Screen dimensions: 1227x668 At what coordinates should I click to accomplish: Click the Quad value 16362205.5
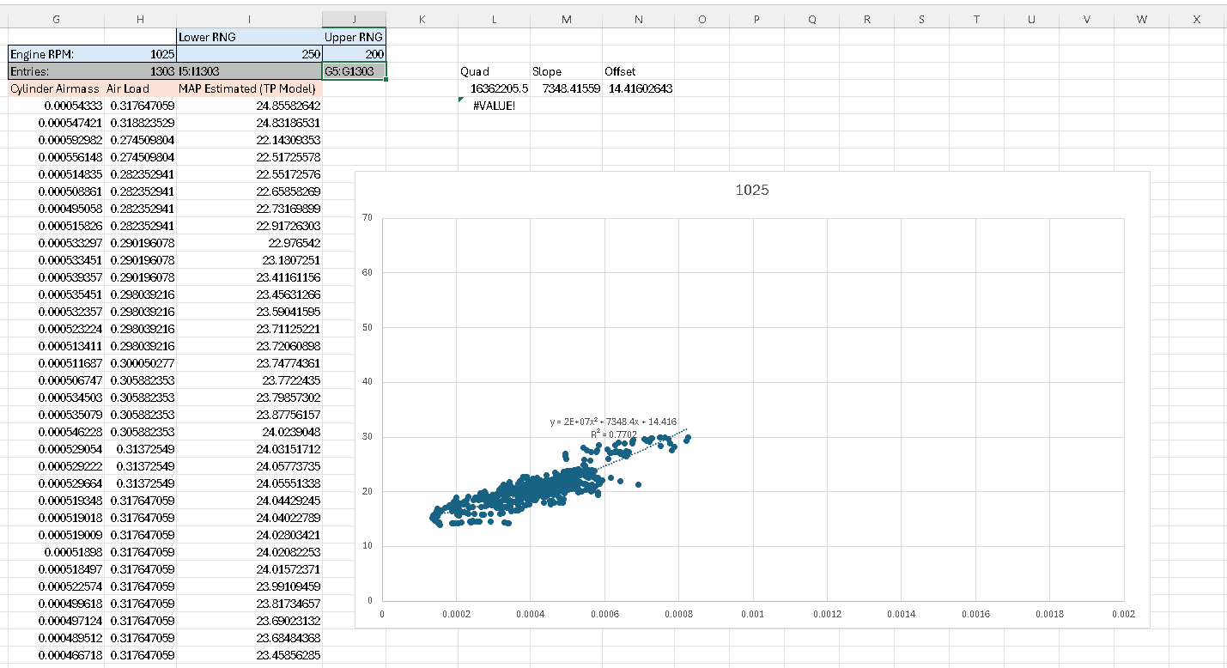[494, 88]
